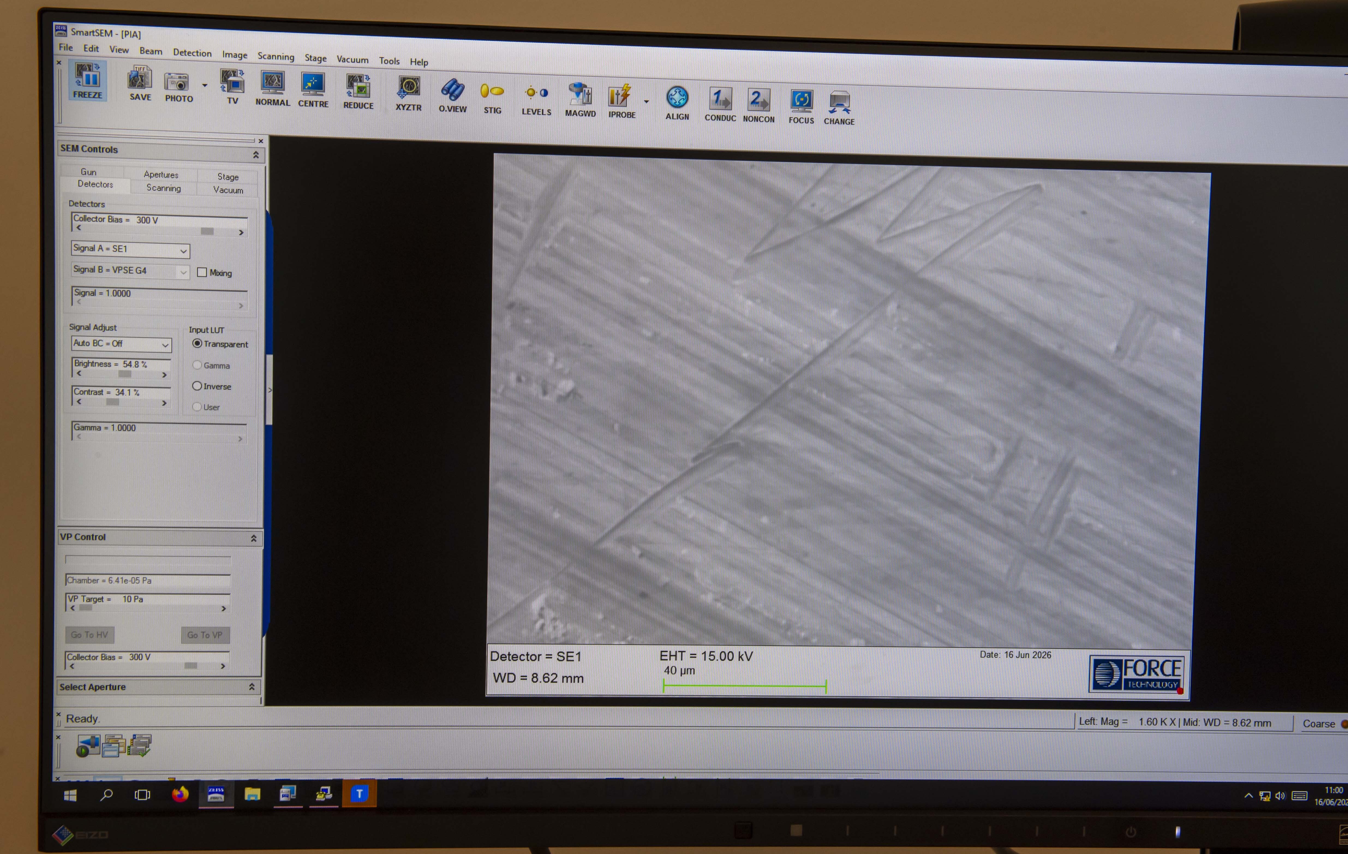The height and width of the screenshot is (854, 1348).
Task: Open taskbar search magnifier
Action: click(x=106, y=795)
